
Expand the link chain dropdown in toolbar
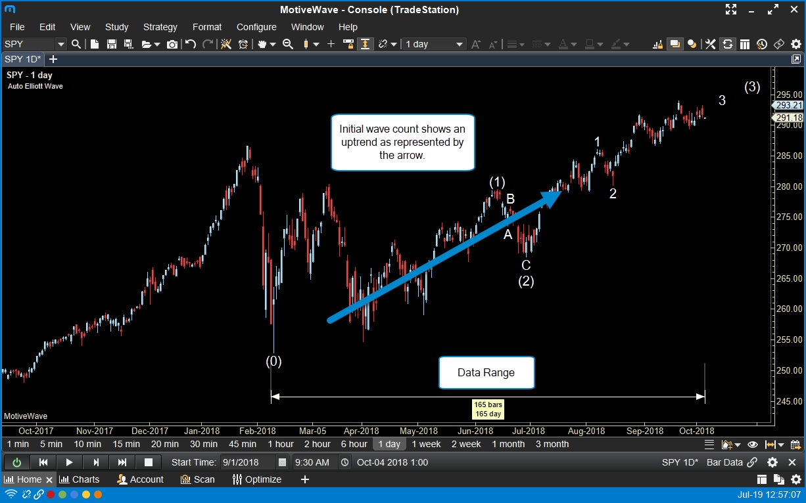point(394,44)
